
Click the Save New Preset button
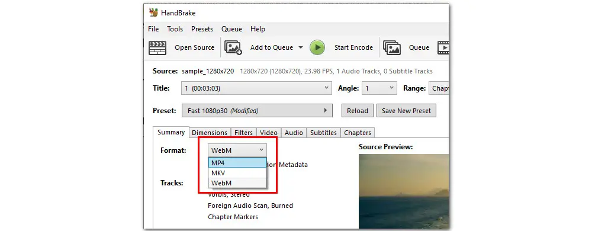pyautogui.click(x=406, y=111)
